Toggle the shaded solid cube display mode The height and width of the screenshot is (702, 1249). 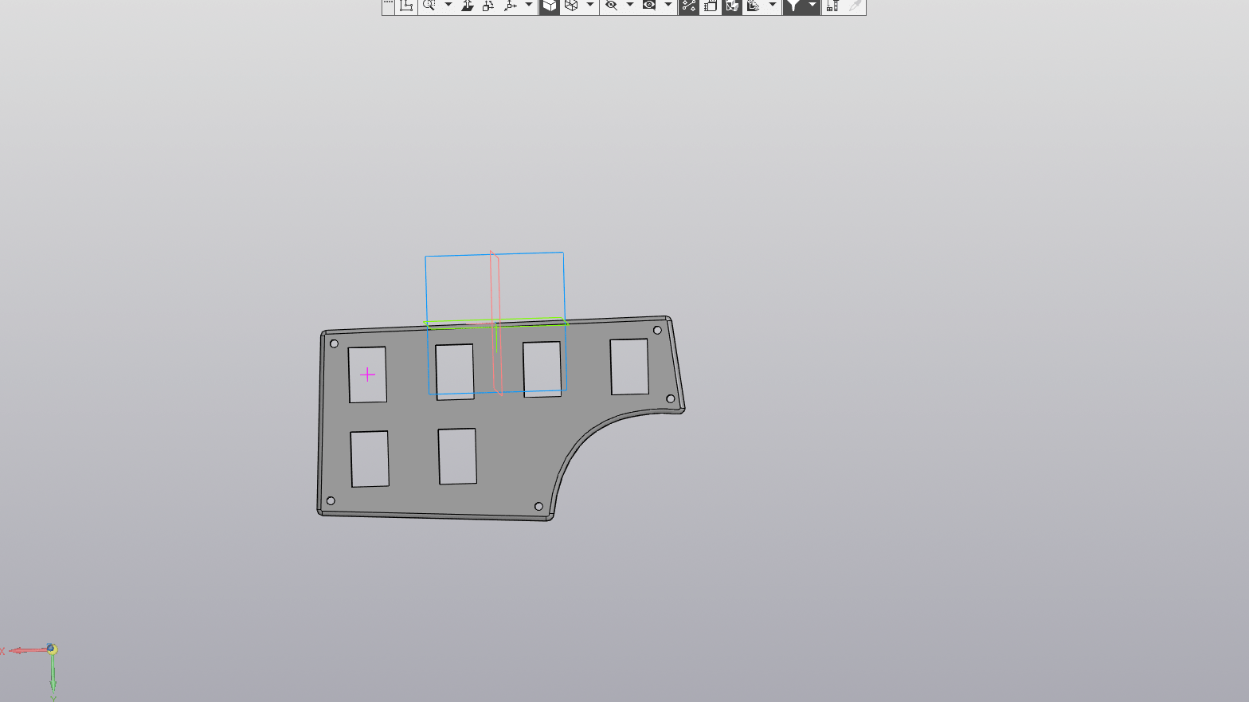pyautogui.click(x=550, y=6)
